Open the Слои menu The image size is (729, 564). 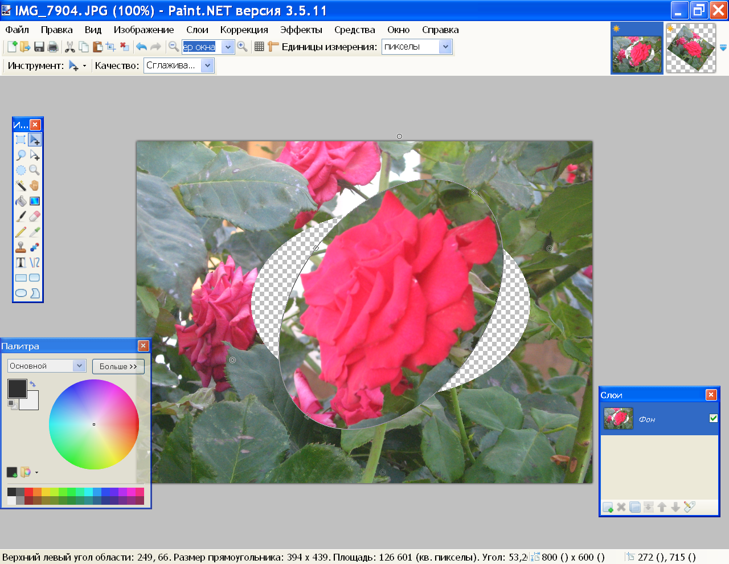click(197, 30)
